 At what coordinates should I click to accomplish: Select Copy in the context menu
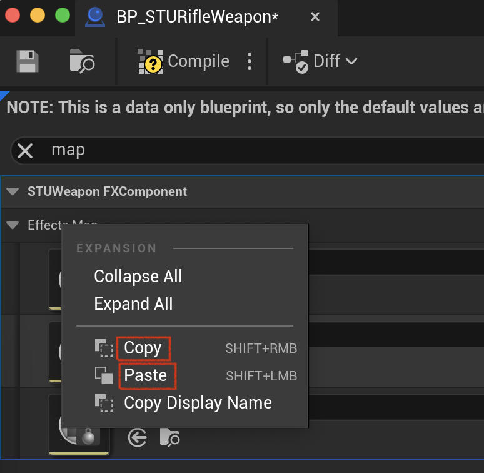[x=143, y=348]
